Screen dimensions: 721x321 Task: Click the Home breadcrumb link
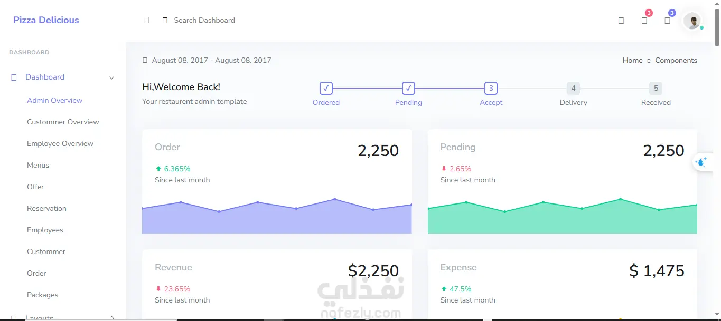pyautogui.click(x=632, y=60)
